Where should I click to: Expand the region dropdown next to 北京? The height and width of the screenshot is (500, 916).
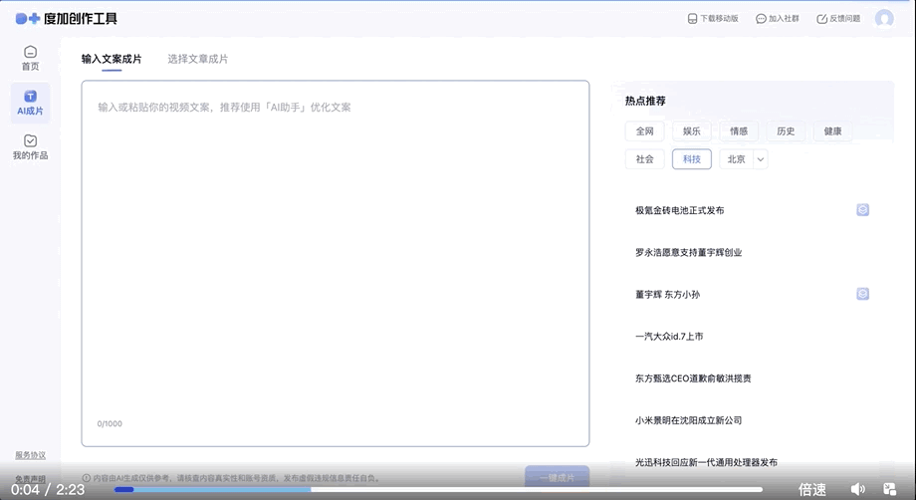coord(761,159)
